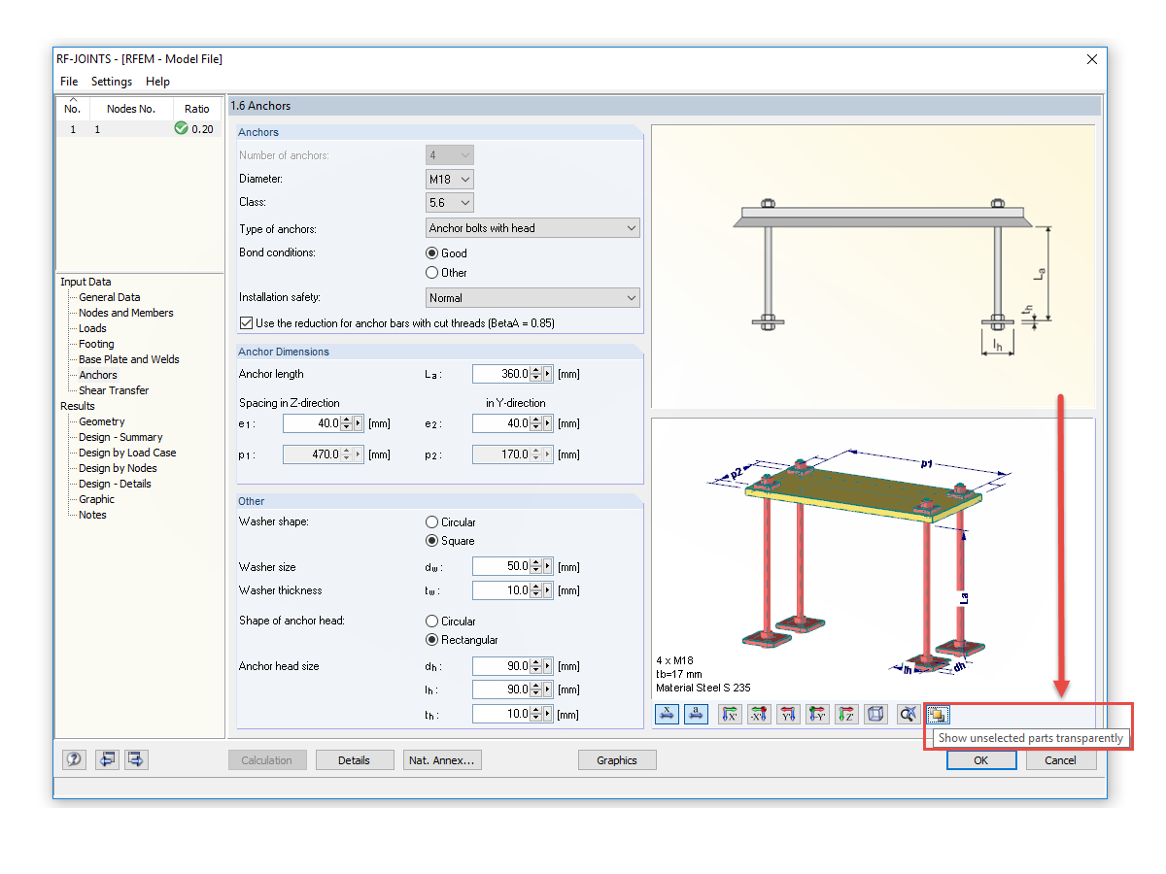This screenshot has width=1166, height=874.
Task: Set view against -X' direction
Action: tap(759, 715)
